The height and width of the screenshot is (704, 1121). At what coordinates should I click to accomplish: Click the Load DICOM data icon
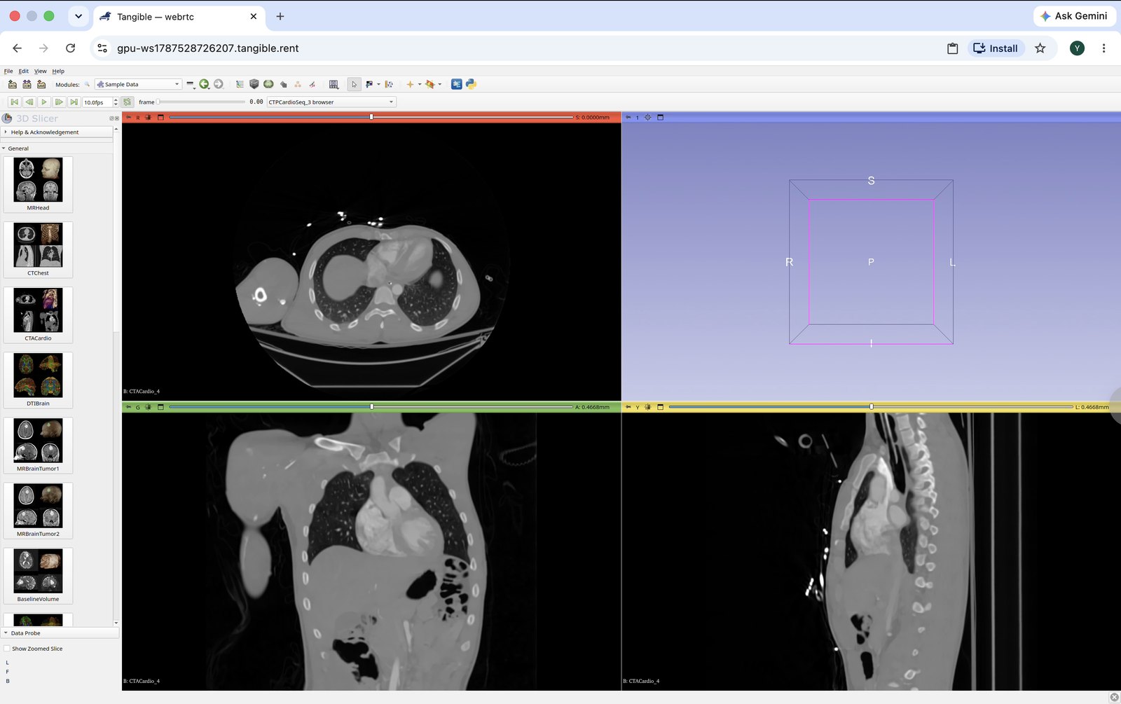(27, 84)
